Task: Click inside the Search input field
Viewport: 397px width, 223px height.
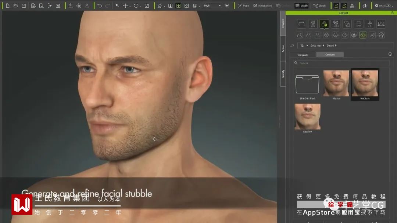Action: (341, 63)
